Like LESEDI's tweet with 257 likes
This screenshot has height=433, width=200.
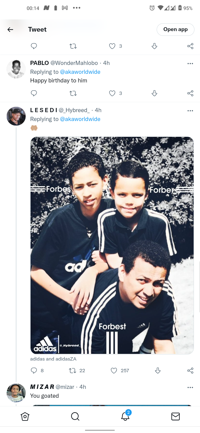(114, 371)
